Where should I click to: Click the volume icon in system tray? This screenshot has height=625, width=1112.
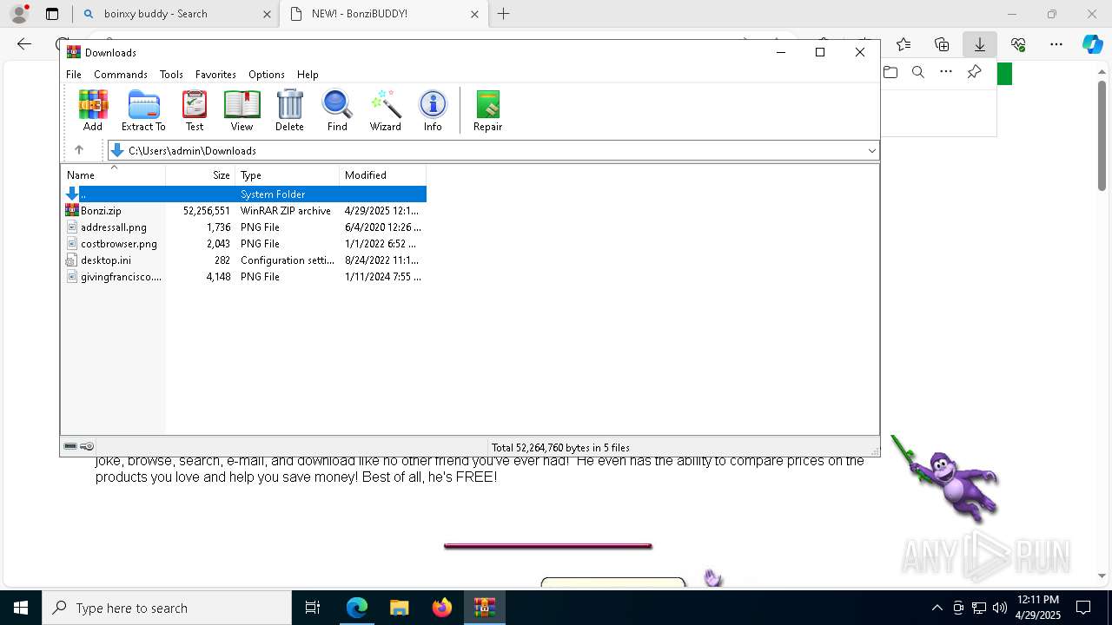pos(1000,608)
